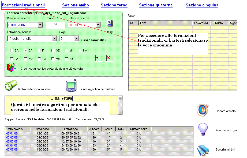Click the Reset label
Viewport: 247px width, 158px height.
click(110, 32)
